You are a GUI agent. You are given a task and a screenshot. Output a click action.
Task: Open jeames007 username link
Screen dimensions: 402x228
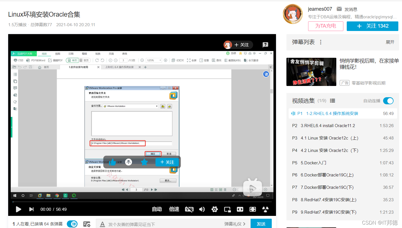(320, 9)
